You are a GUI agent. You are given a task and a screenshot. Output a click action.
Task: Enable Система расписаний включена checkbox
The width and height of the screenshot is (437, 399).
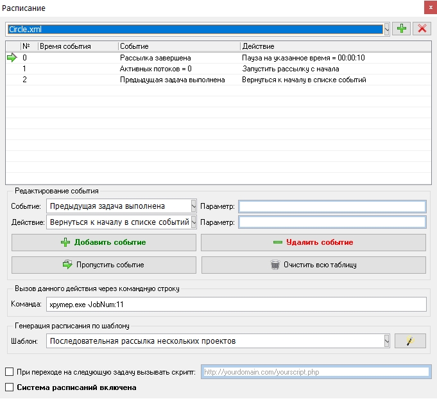pos(9,387)
